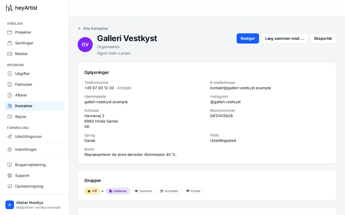The image size is (345, 215).
Task: Click the Kontakter people icon
Action: (10, 106)
